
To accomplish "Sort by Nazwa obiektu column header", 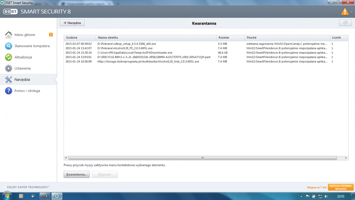I will [x=156, y=38].
